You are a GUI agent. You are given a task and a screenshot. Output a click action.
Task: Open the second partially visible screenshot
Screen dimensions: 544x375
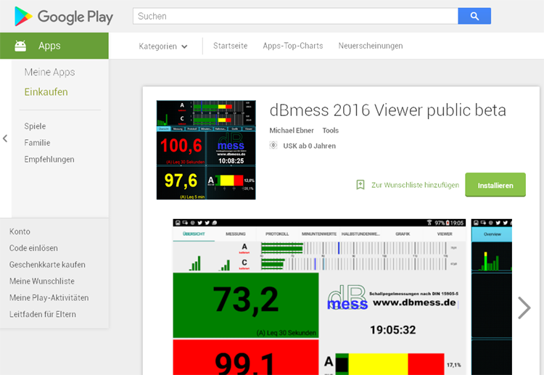coord(492,297)
